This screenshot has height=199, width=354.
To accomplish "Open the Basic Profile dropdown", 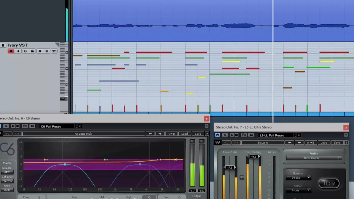I will point(314,158).
